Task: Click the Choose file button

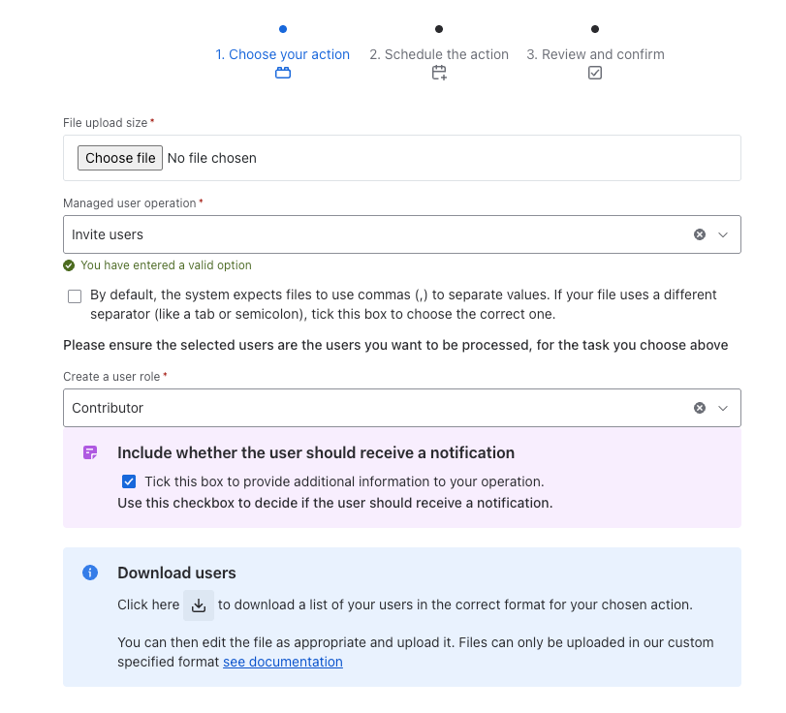Action: [119, 157]
